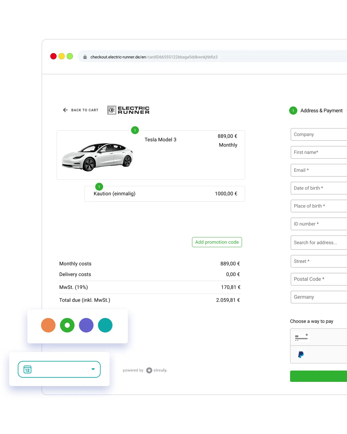
Task: Click the yellow window minimize dot
Action: click(x=62, y=56)
